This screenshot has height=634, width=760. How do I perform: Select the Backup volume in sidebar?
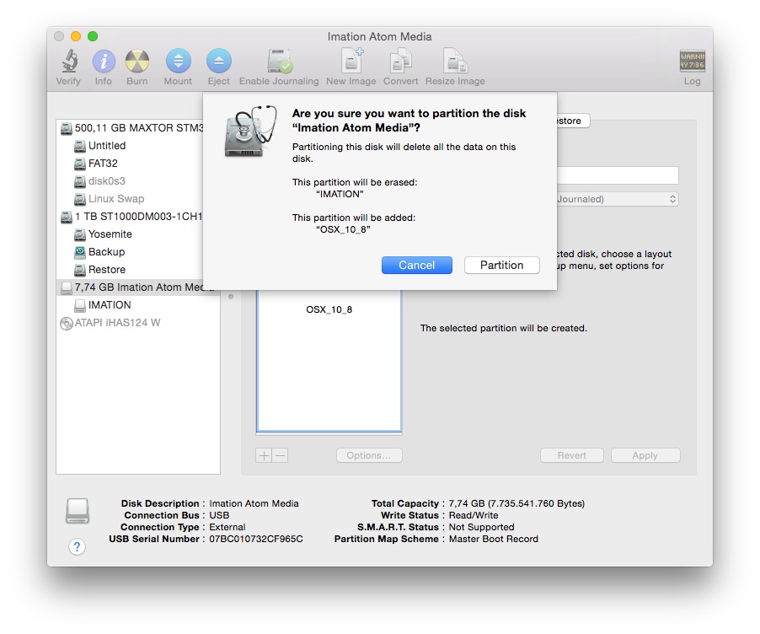pyautogui.click(x=106, y=252)
